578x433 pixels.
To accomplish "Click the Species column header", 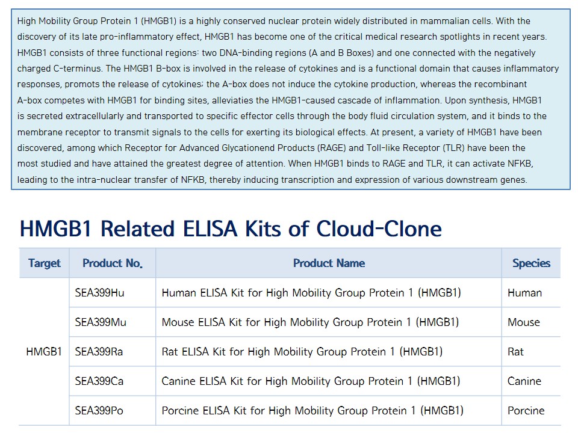I will [531, 263].
